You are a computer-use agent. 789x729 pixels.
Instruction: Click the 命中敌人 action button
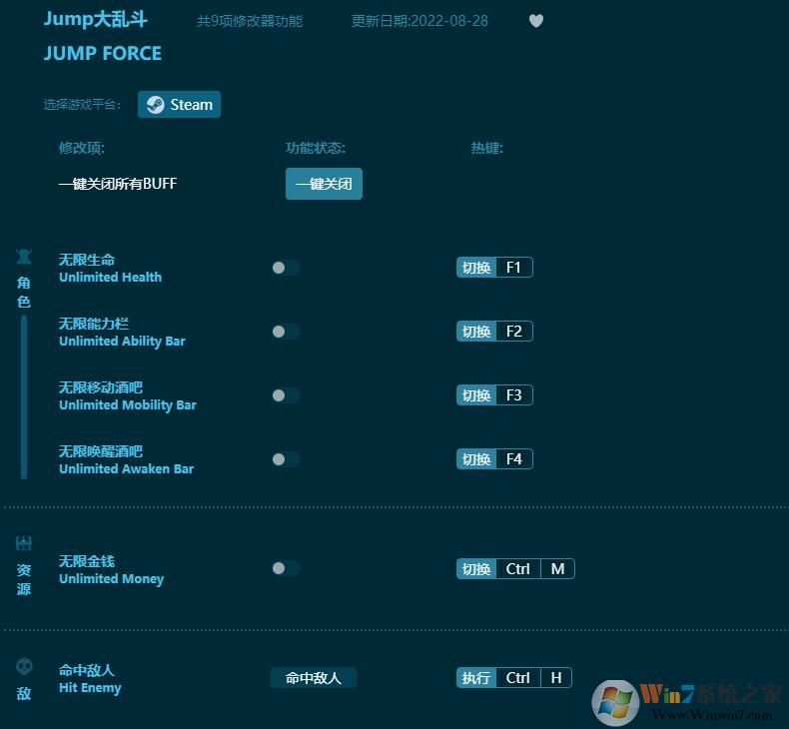coord(314,678)
